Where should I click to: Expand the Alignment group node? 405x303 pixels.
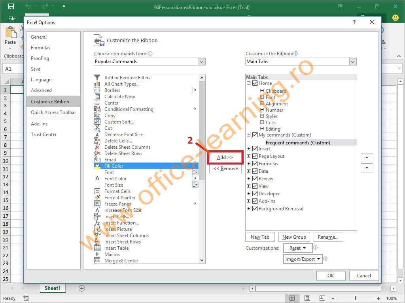coord(262,103)
